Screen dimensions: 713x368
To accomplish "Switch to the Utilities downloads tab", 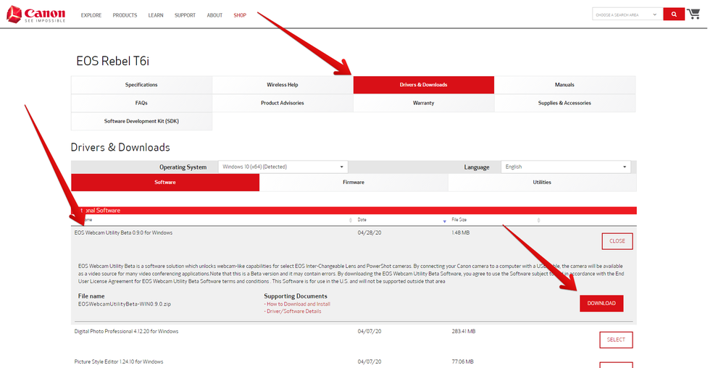I will [542, 183].
